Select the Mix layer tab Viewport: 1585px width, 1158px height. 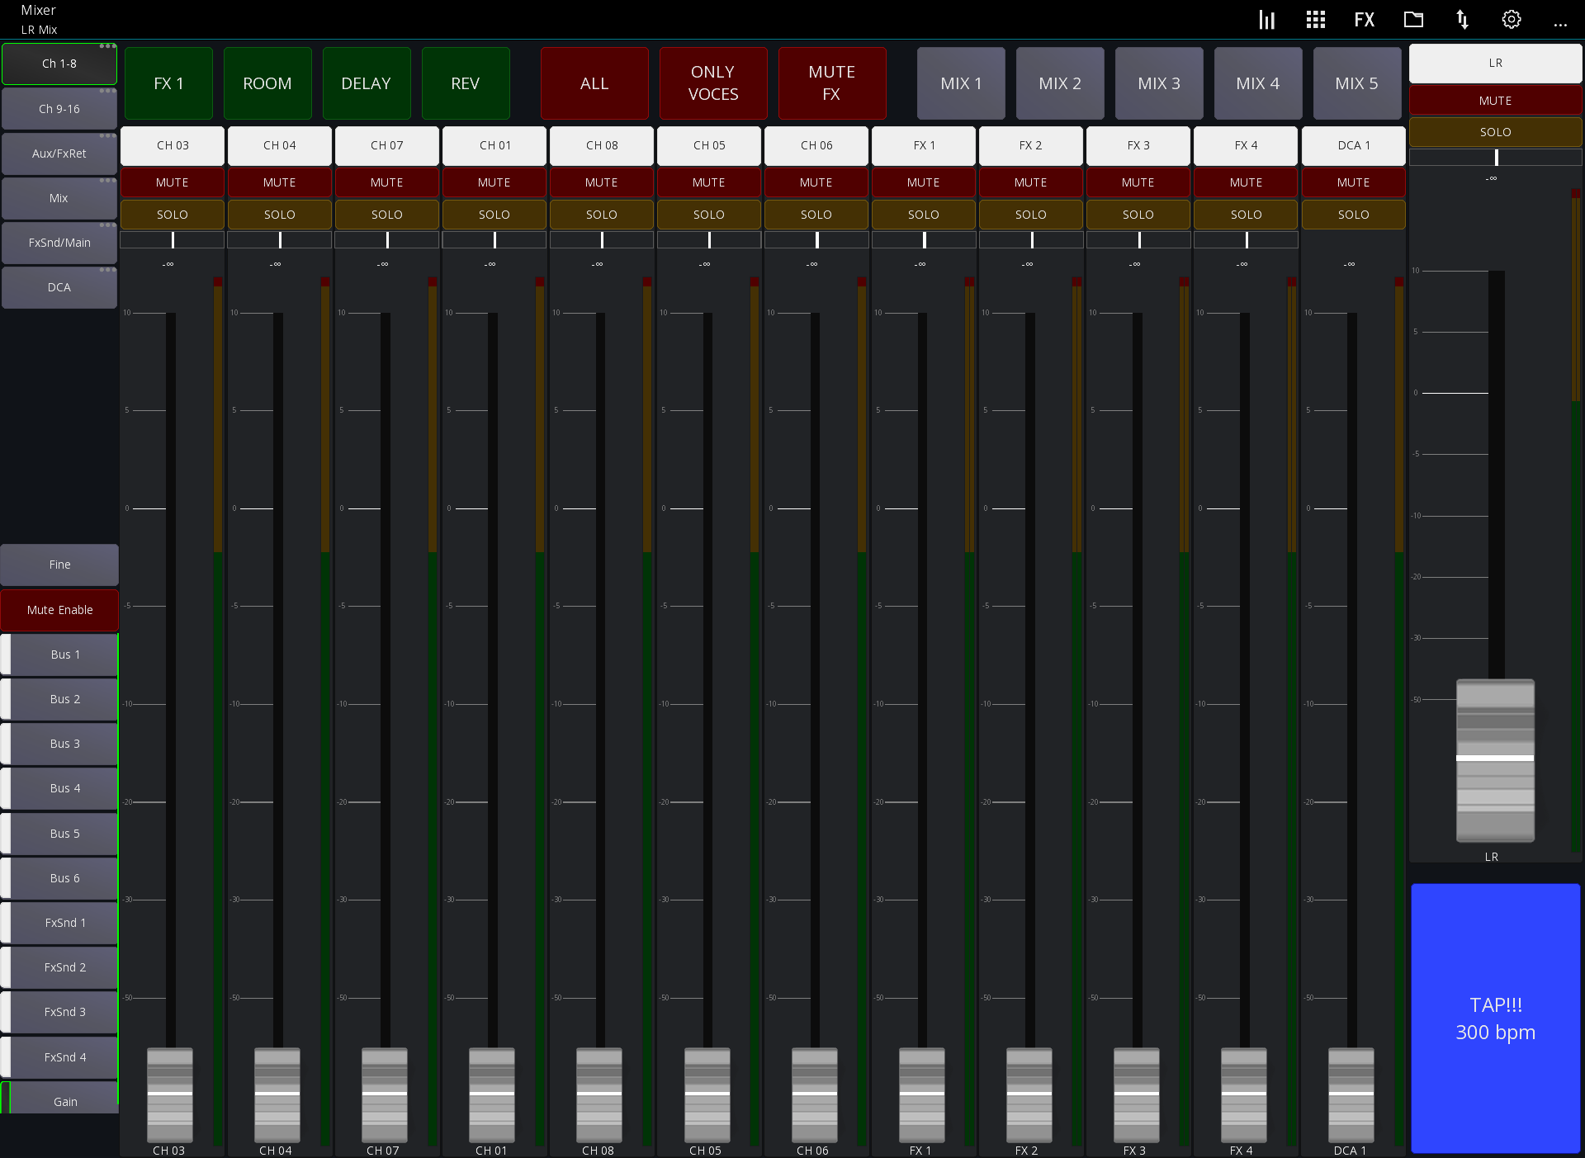tap(59, 198)
